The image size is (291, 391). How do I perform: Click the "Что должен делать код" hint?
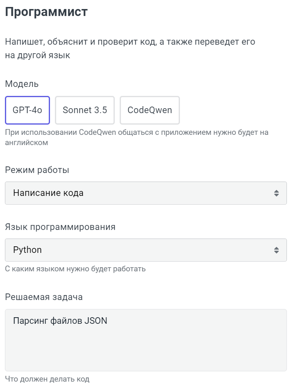47,379
